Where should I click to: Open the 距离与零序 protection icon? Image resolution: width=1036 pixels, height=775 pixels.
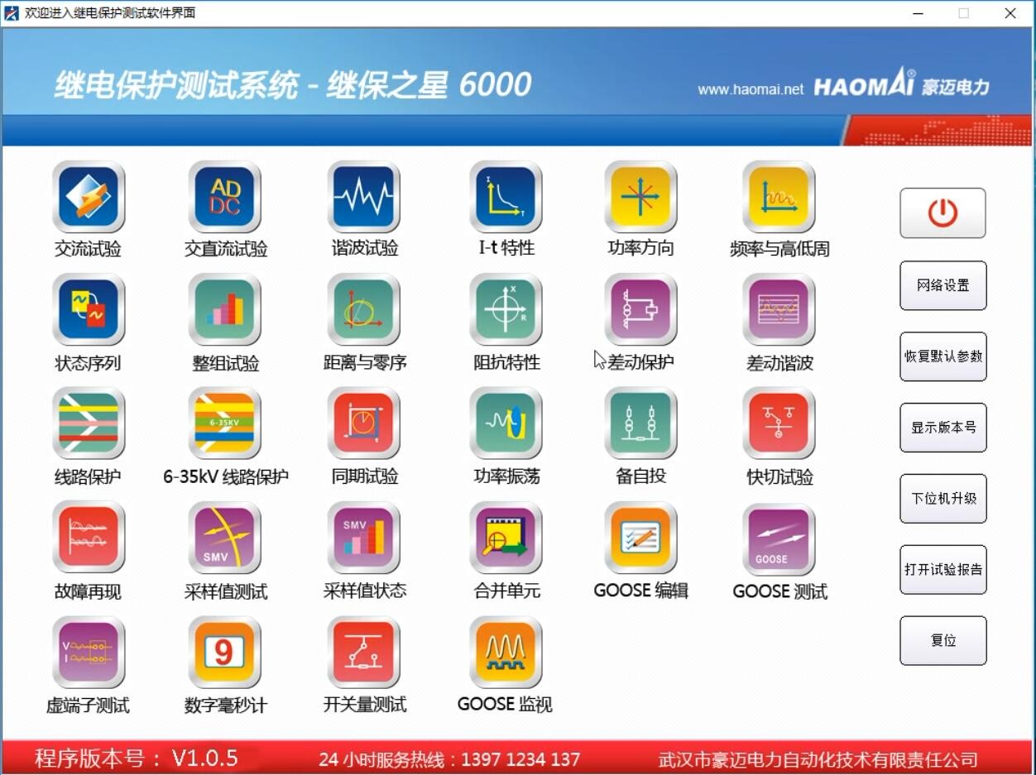pyautogui.click(x=364, y=310)
